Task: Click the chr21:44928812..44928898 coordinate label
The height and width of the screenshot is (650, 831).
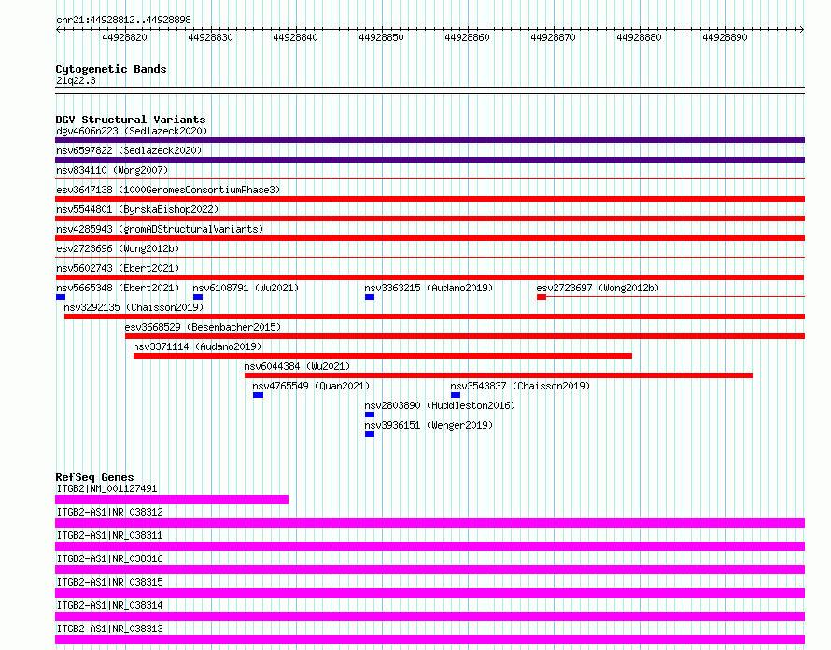Action: [123, 21]
